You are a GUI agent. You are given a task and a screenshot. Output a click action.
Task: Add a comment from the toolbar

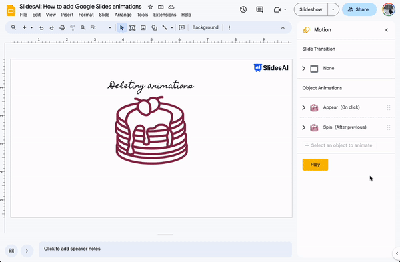tap(181, 27)
